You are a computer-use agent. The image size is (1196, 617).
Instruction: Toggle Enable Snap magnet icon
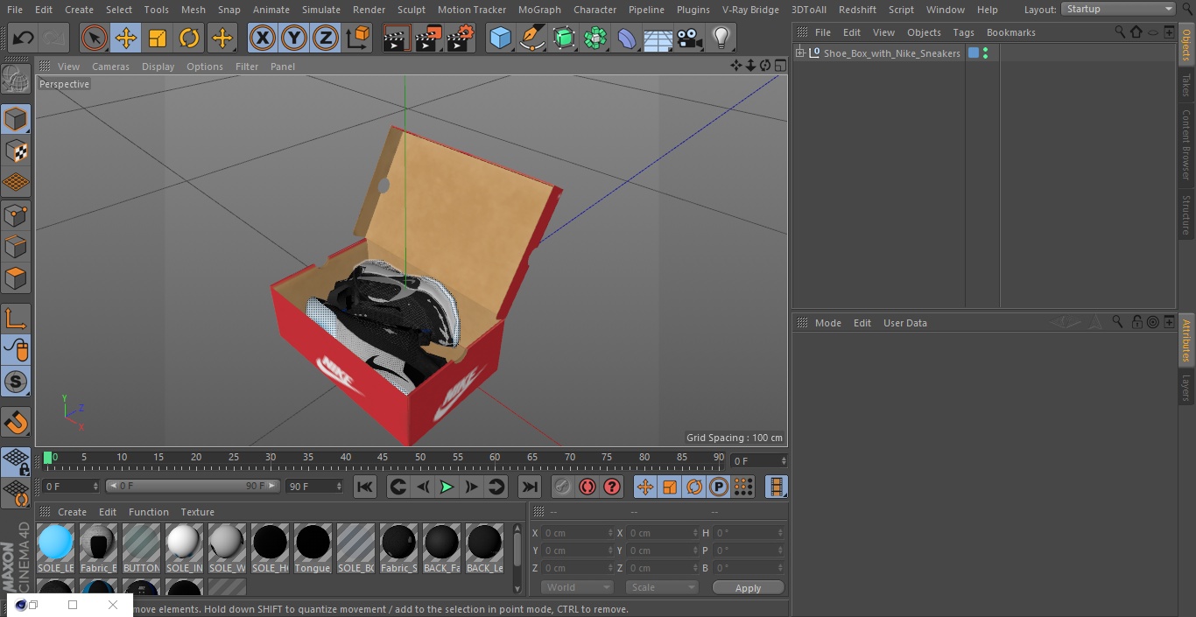[16, 422]
